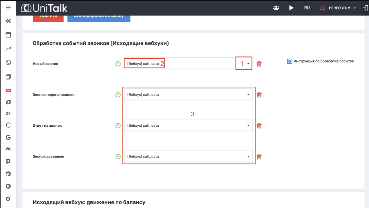Open the settings gears sidebar icon
The image size is (369, 208).
[8, 21]
